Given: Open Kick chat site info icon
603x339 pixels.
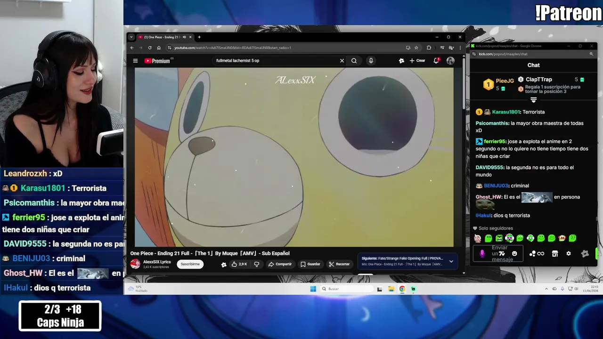Looking at the screenshot, I should point(474,54).
